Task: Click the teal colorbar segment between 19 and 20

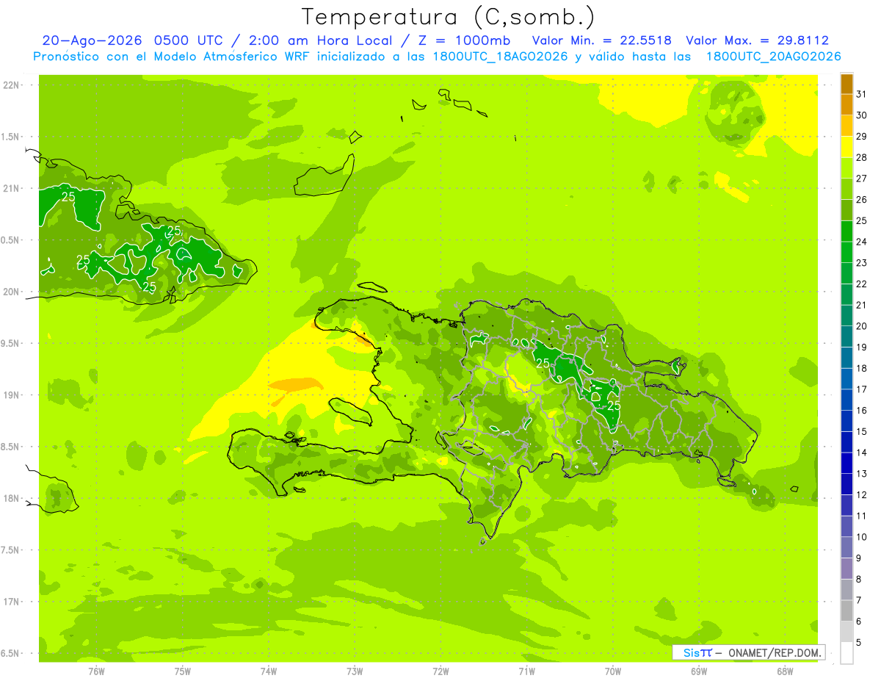Action: tap(846, 337)
